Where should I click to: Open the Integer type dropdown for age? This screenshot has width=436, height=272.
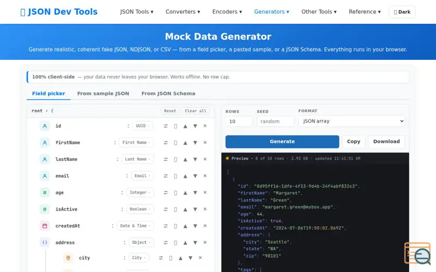point(140,193)
